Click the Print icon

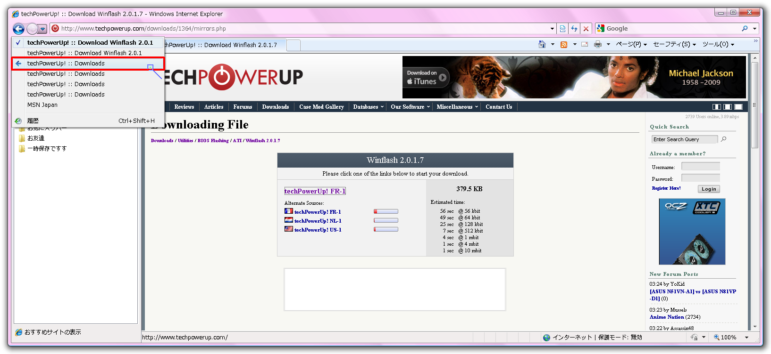pos(598,44)
